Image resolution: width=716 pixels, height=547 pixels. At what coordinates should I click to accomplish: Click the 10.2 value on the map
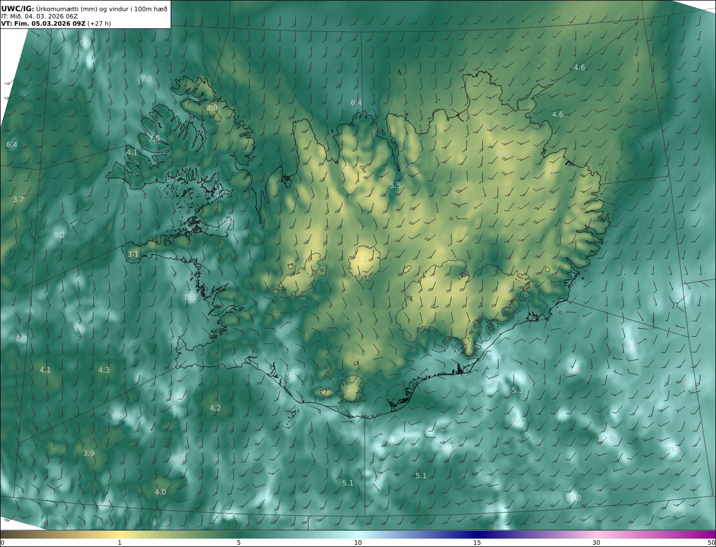click(x=519, y=421)
